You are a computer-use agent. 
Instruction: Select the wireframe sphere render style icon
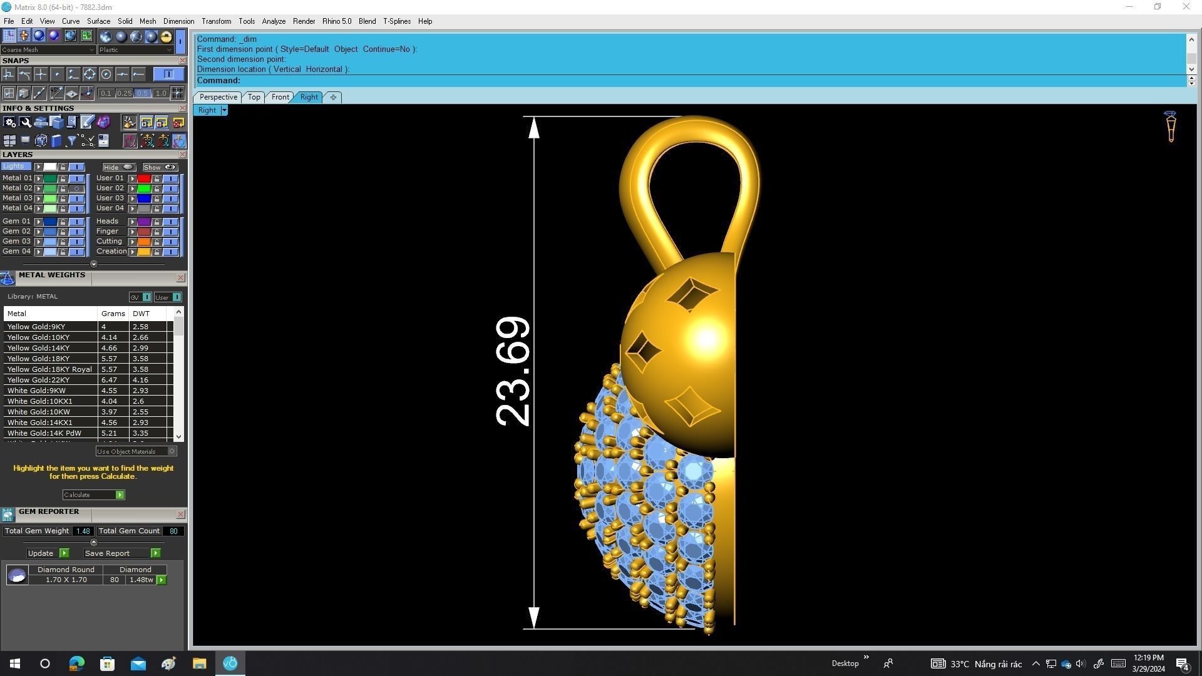136,36
